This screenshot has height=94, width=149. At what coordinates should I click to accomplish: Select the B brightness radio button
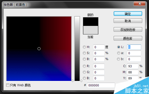tap(84, 59)
